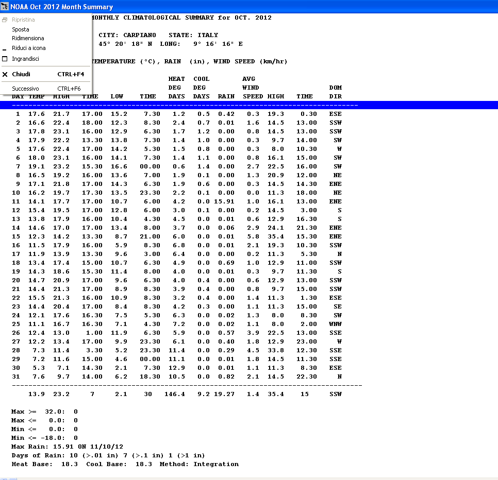This screenshot has height=480, width=498.
Task: Click the day 15 row with 35.4 wind
Action: coord(176,236)
